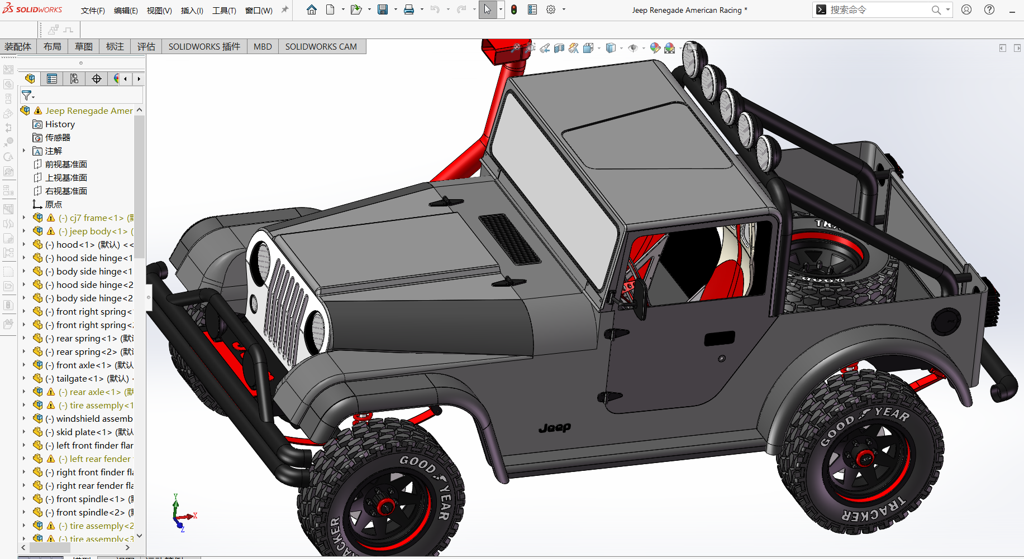
Task: Rebuild the model with traffic light icon
Action: [x=514, y=9]
